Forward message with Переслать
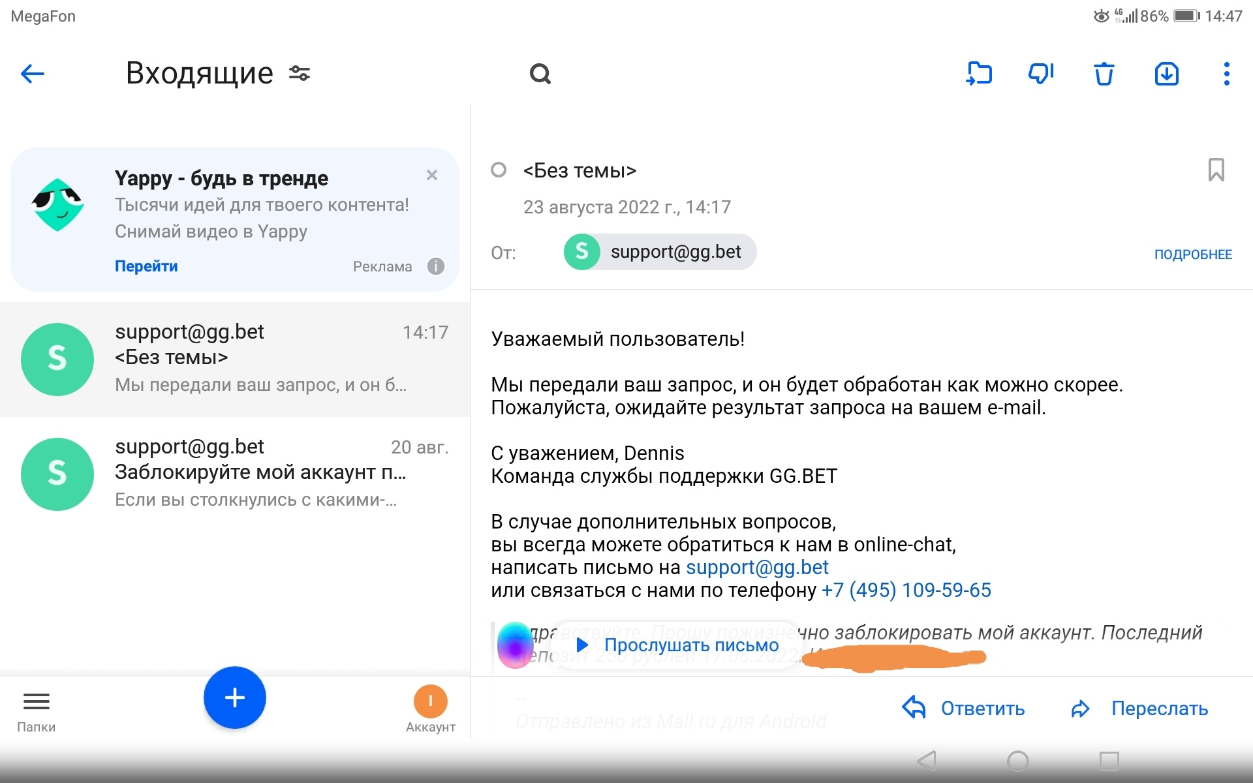Image resolution: width=1253 pixels, height=783 pixels. (1139, 709)
